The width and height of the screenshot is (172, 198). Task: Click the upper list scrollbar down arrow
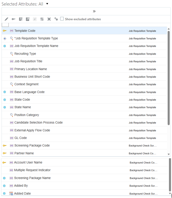tap(169, 154)
